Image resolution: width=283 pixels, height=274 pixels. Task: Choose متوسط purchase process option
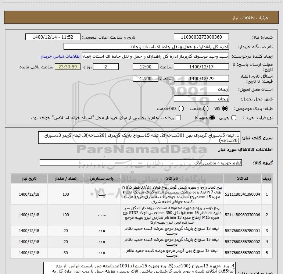point(212,118)
